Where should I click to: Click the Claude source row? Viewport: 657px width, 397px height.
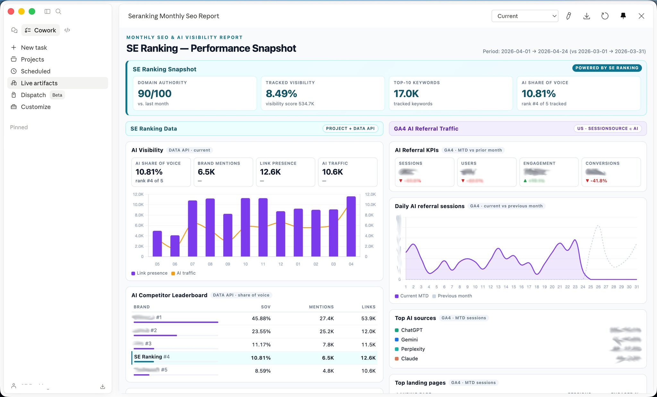(x=518, y=359)
